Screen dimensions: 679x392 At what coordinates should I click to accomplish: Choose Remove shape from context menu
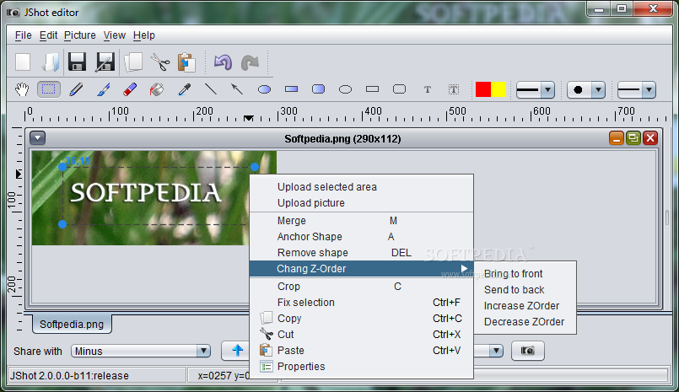pos(362,253)
